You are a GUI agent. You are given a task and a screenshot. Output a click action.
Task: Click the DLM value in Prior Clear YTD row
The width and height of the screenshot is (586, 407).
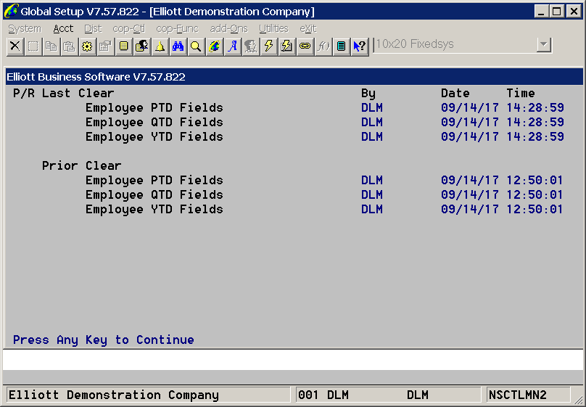[372, 209]
